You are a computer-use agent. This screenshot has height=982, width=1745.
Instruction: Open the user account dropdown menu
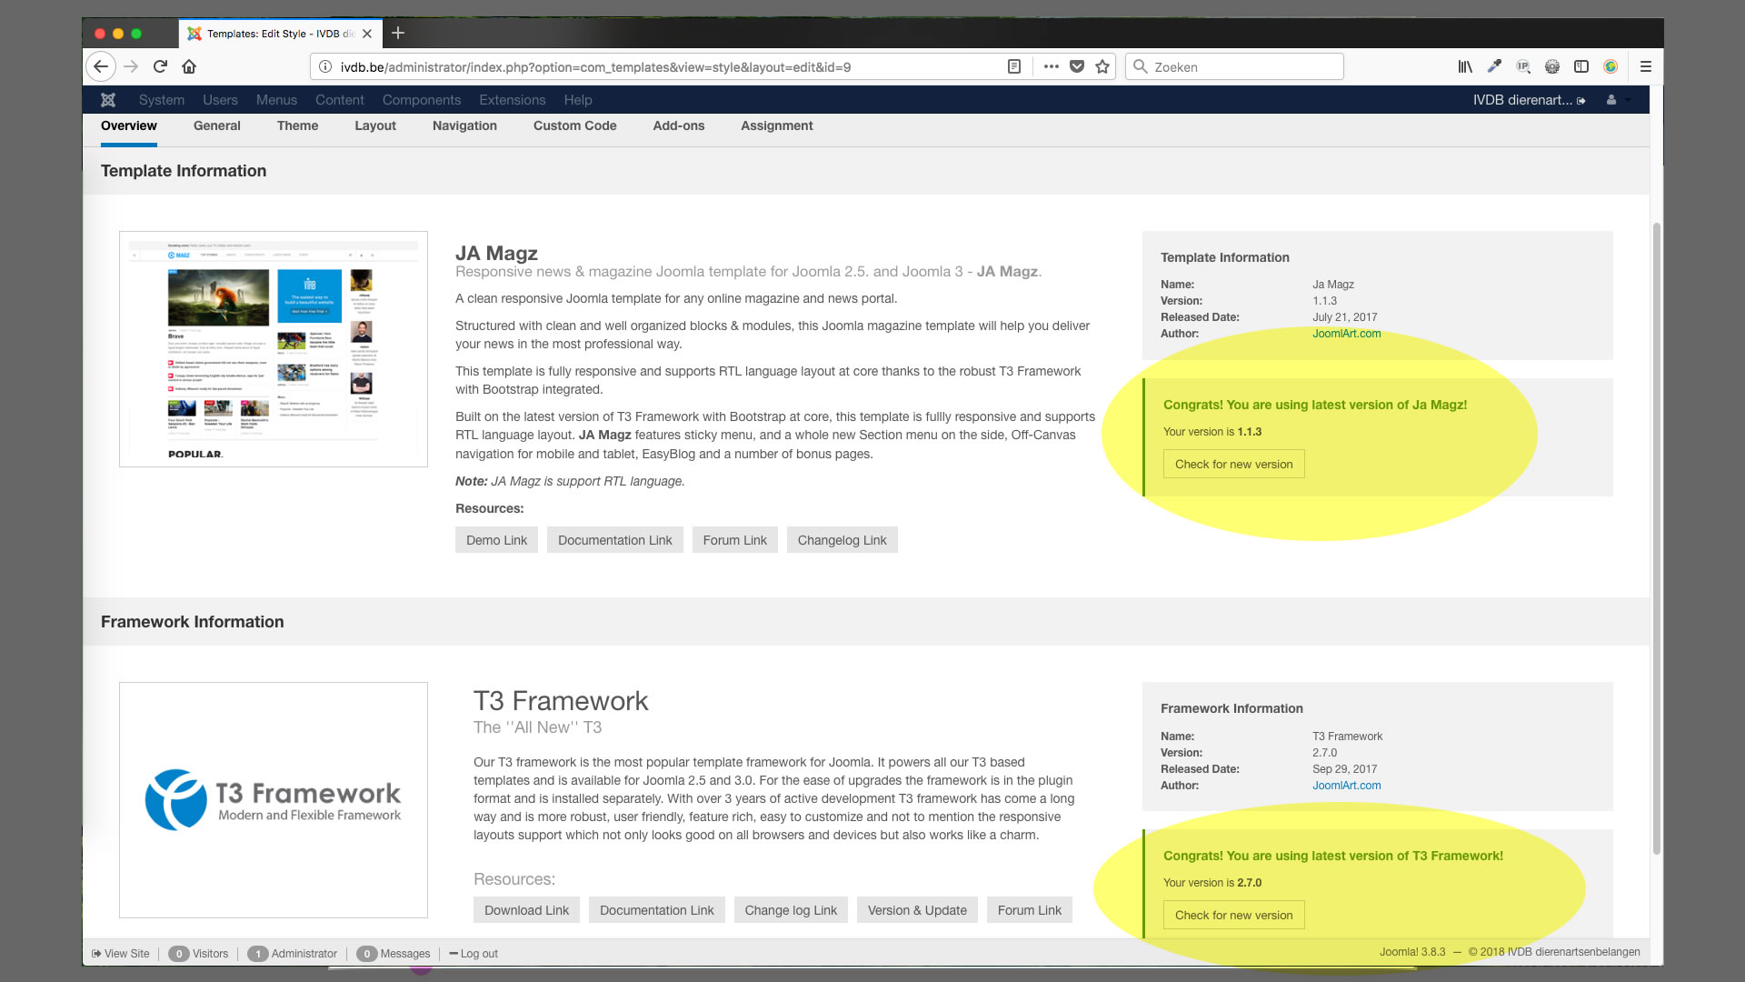point(1617,100)
